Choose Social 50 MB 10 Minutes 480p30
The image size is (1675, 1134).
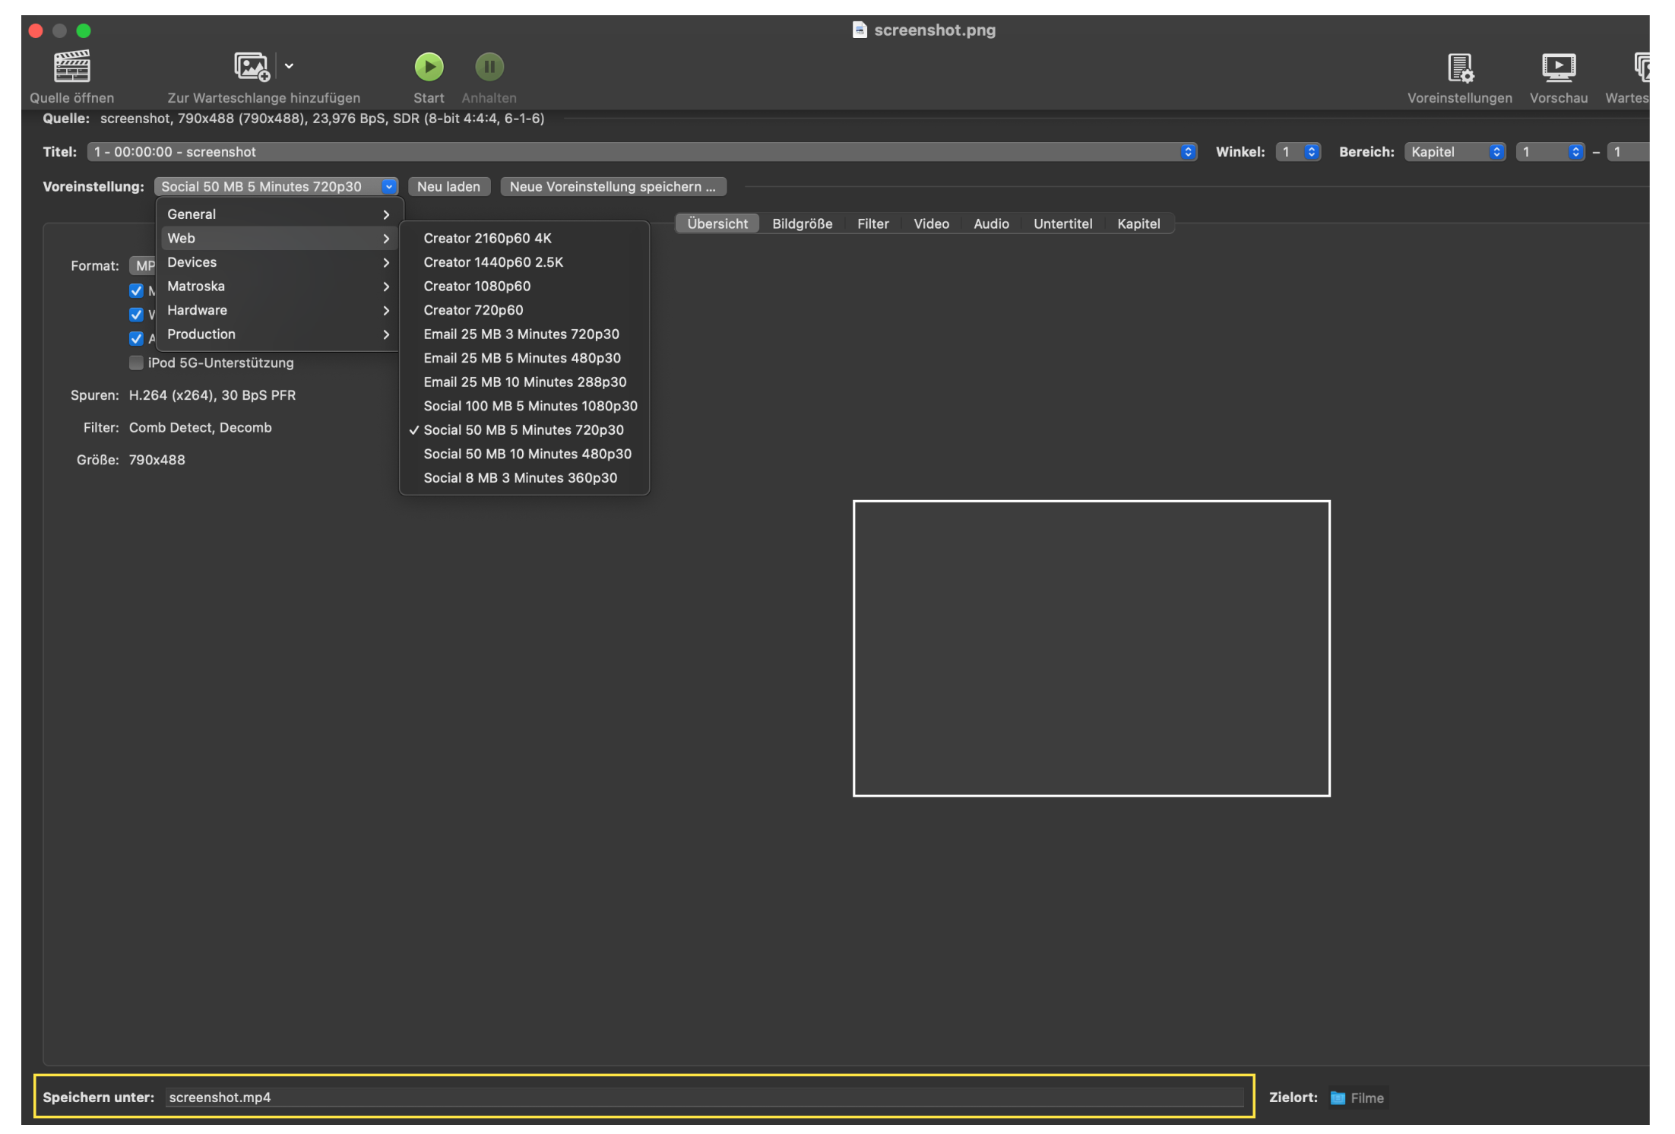pyautogui.click(x=524, y=454)
